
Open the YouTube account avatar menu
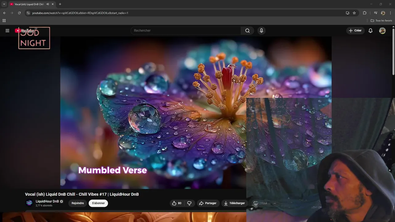pos(382,31)
